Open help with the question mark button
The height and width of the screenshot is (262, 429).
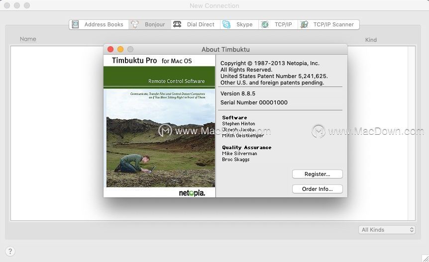click(10, 252)
